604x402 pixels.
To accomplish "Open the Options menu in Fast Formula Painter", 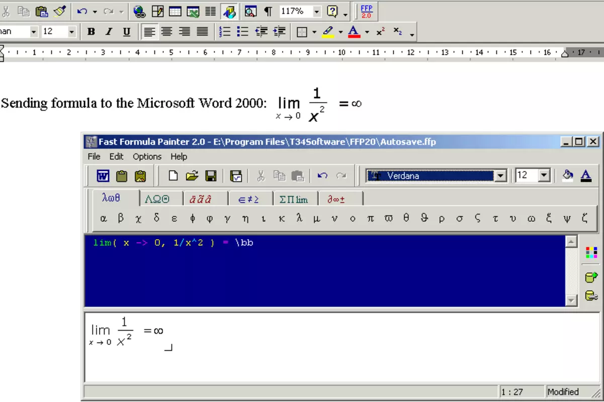I will pos(147,157).
